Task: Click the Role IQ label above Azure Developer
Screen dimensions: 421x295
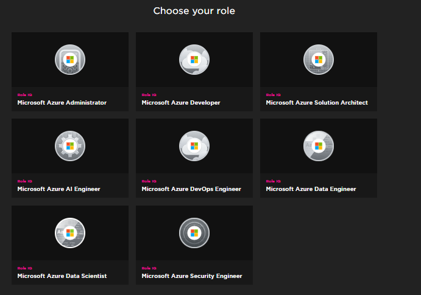Action: point(148,95)
